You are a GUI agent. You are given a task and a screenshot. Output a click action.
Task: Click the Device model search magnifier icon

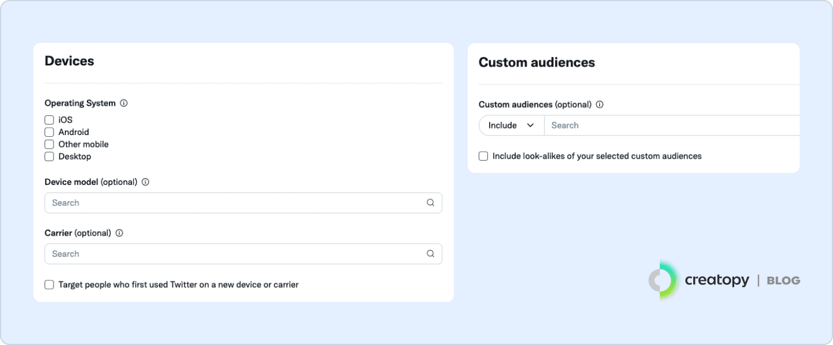click(x=430, y=203)
